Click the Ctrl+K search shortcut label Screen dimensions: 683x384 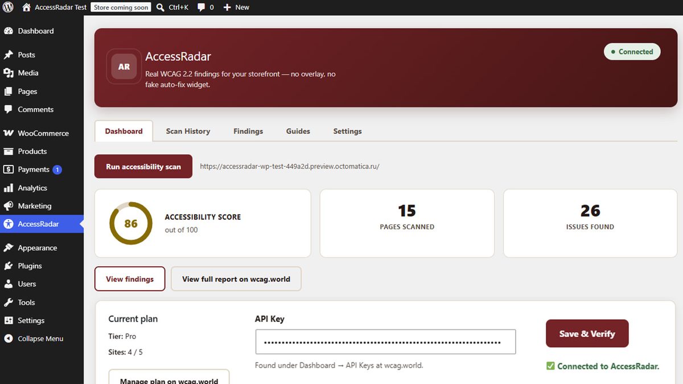coord(178,7)
